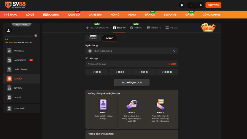This screenshot has width=247, height=139.
Task: Open Tài Khoản in sidebar
Action: pos(21,51)
